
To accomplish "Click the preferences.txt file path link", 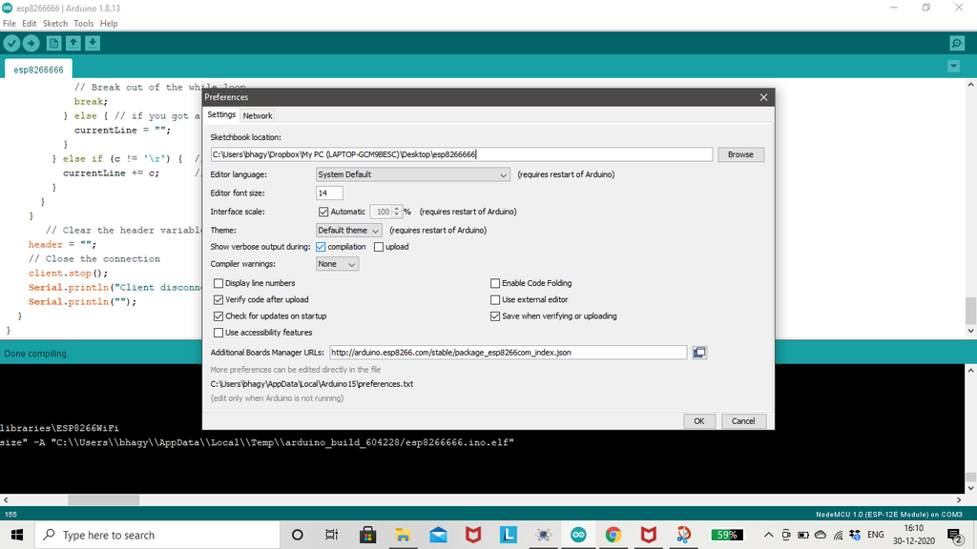I will pos(312,384).
